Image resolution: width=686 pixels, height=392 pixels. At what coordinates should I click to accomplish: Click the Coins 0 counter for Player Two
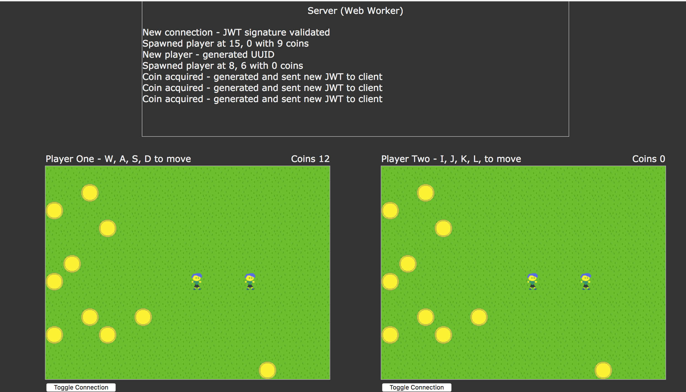648,159
